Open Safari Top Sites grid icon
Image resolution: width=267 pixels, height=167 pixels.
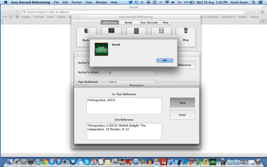click(x=17, y=17)
